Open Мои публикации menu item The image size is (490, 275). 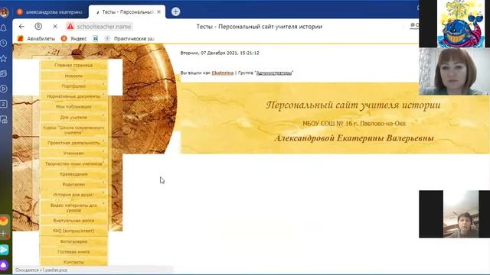[73, 107]
